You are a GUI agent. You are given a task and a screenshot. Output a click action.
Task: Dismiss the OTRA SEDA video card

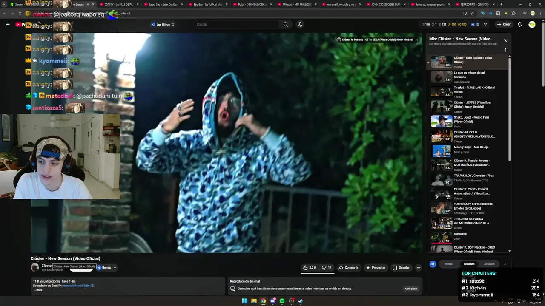417,40
